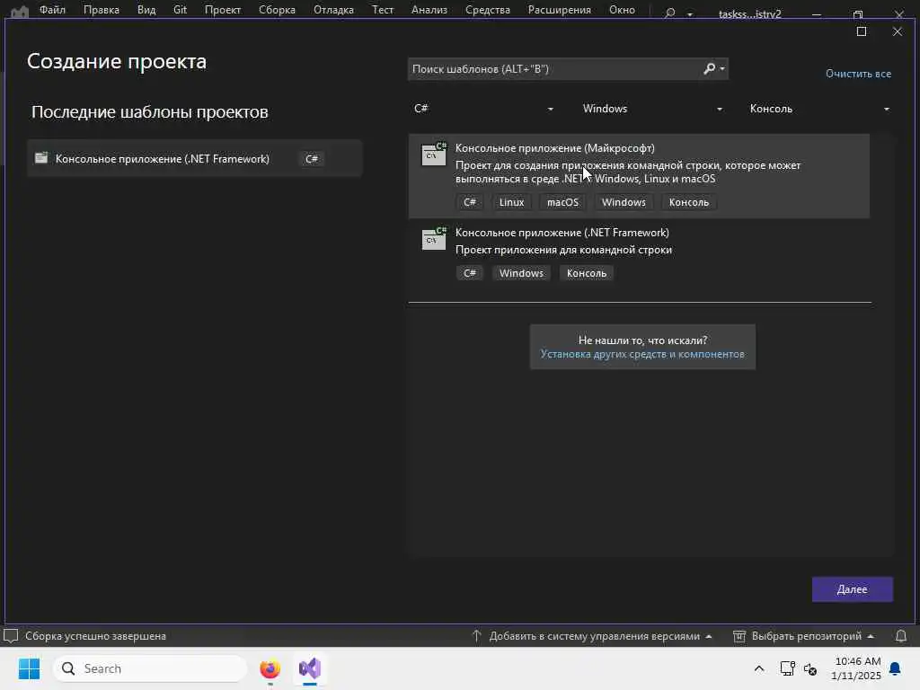Show hidden system tray icons

(758, 668)
